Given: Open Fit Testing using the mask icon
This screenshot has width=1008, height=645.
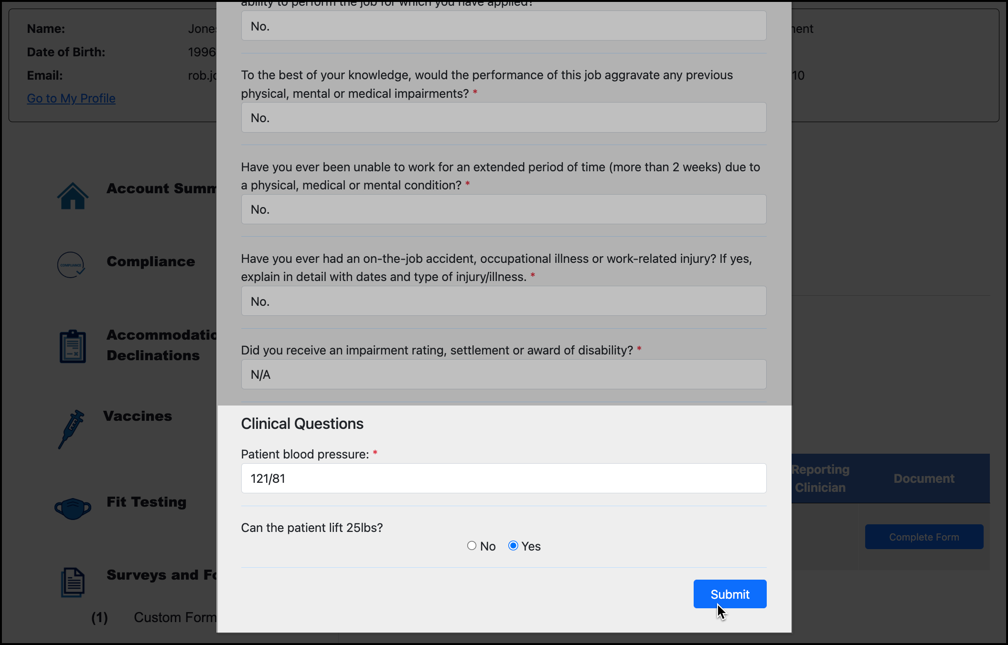Looking at the screenshot, I should click(x=72, y=508).
